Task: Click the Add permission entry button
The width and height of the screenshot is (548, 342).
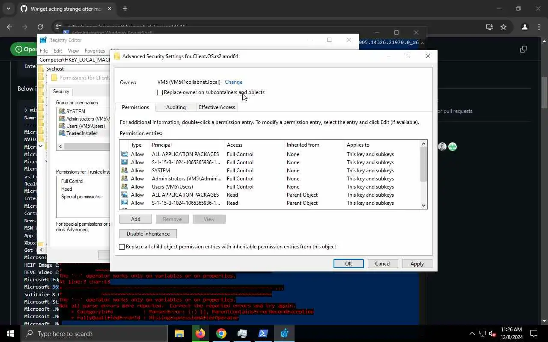Action: (136, 219)
